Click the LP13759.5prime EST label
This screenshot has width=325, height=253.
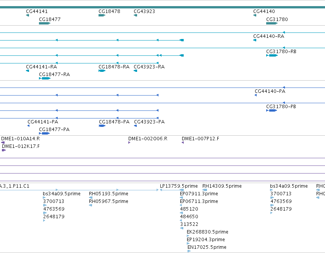click(179, 186)
